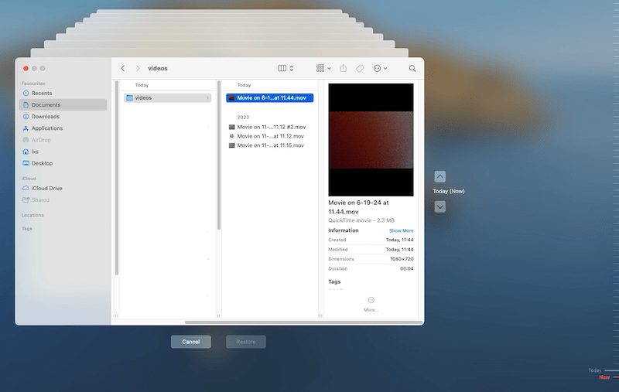Click the video preview thumbnail
Viewport: 619px width, 392px height.
(x=371, y=140)
